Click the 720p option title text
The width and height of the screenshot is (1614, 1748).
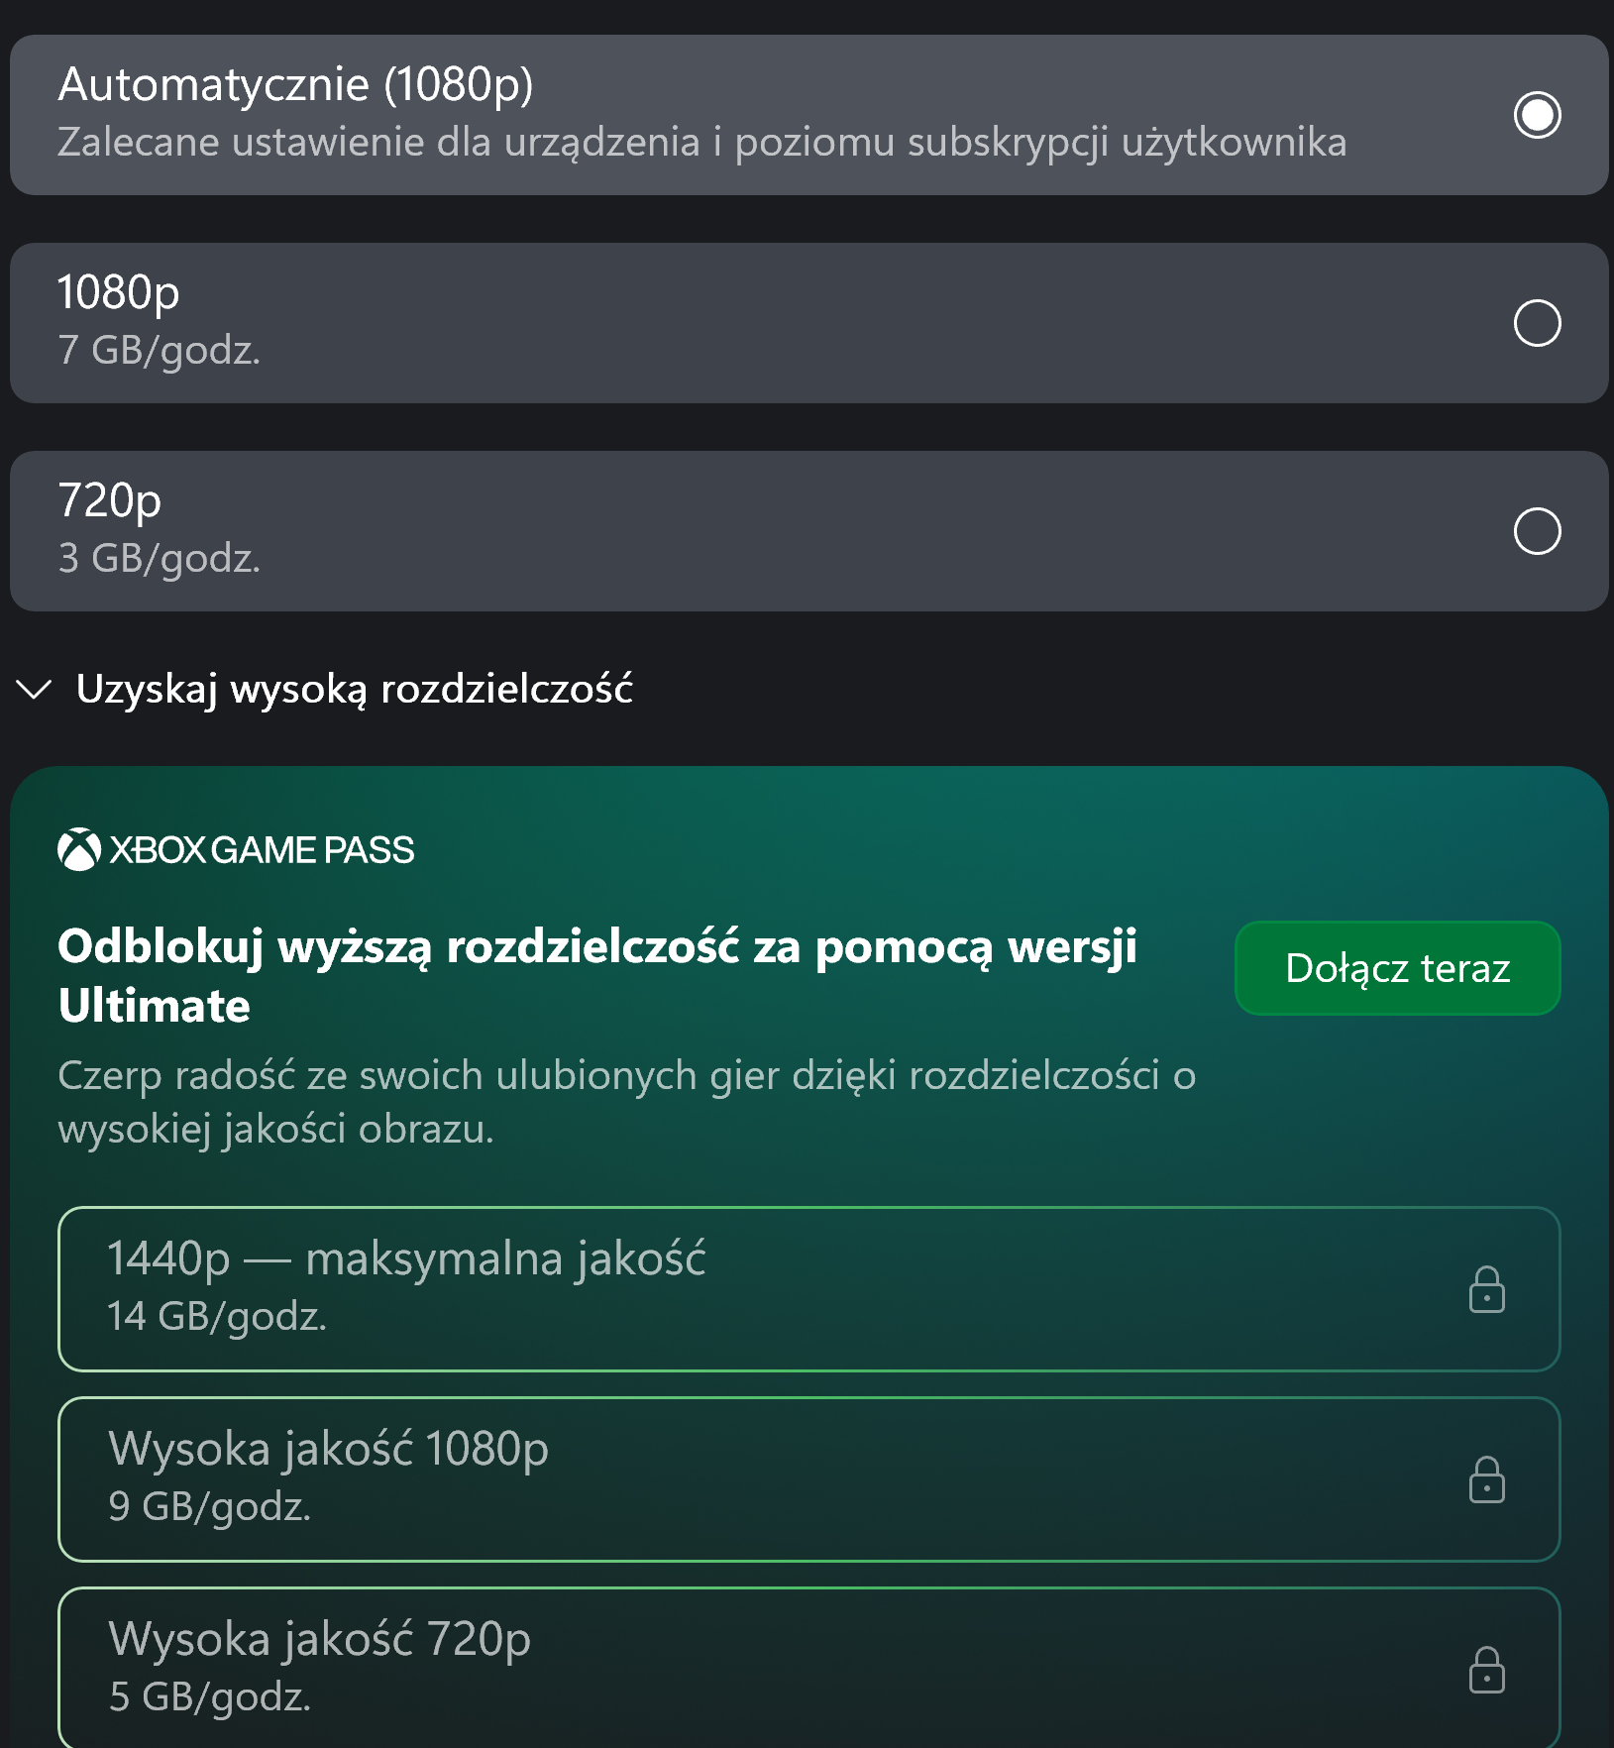pyautogui.click(x=110, y=501)
